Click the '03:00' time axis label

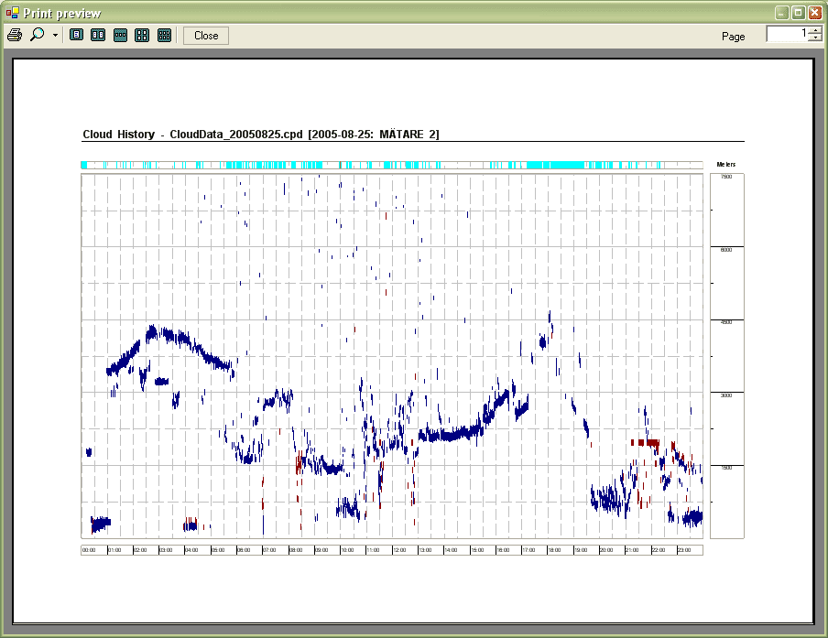pos(166,550)
